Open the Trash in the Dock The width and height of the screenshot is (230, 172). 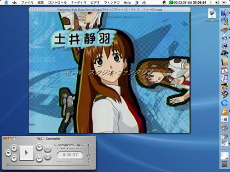pos(224,164)
